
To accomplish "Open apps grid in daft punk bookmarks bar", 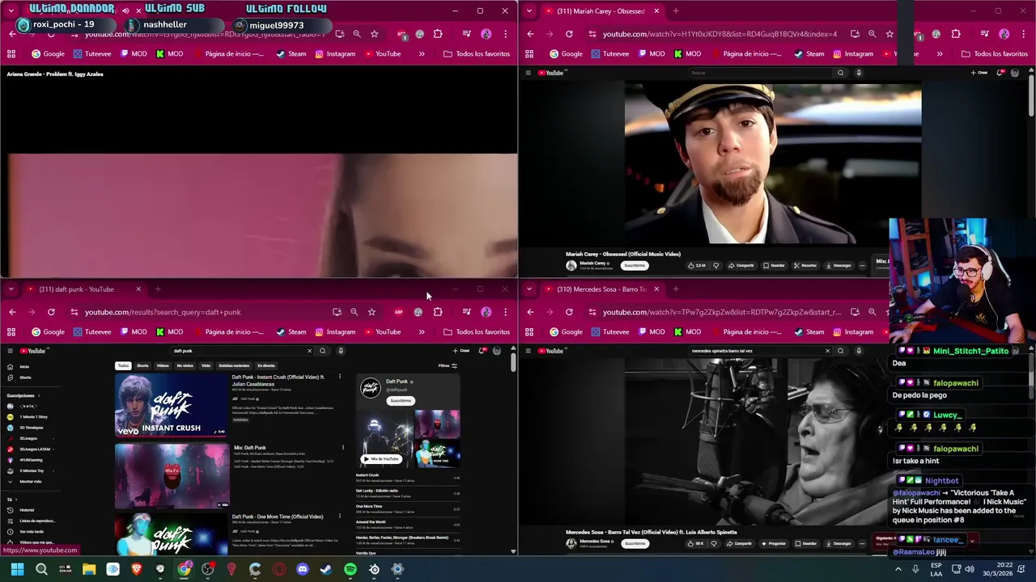I will point(11,331).
